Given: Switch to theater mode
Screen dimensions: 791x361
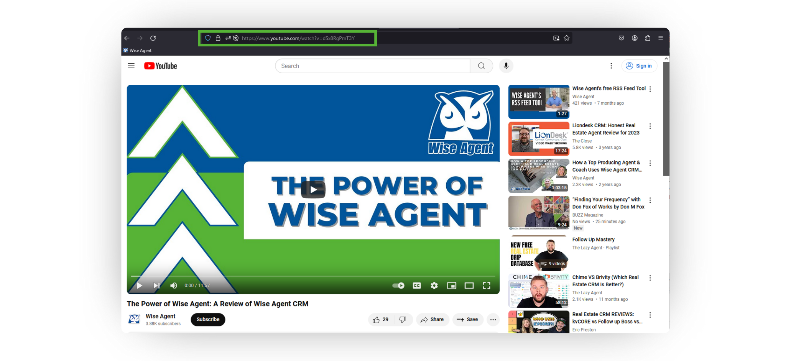Looking at the screenshot, I should (x=469, y=286).
